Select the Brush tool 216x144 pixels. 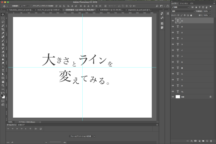click(3, 41)
